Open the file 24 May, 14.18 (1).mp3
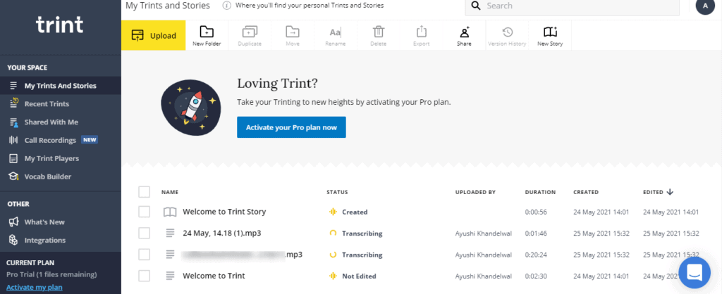722x294 pixels. pyautogui.click(x=222, y=233)
